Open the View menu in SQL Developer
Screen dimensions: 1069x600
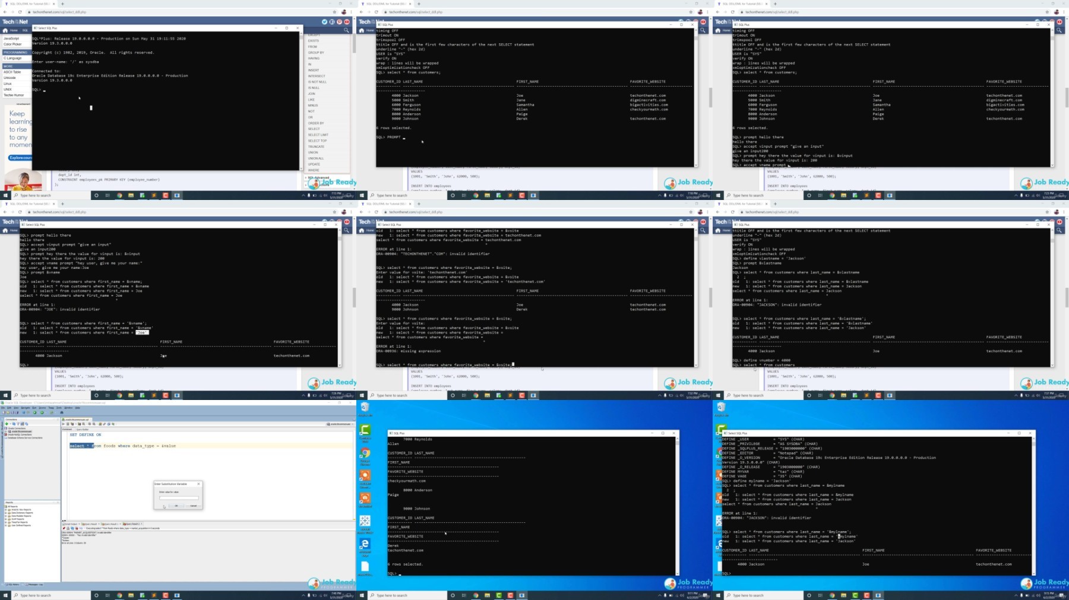coord(16,408)
